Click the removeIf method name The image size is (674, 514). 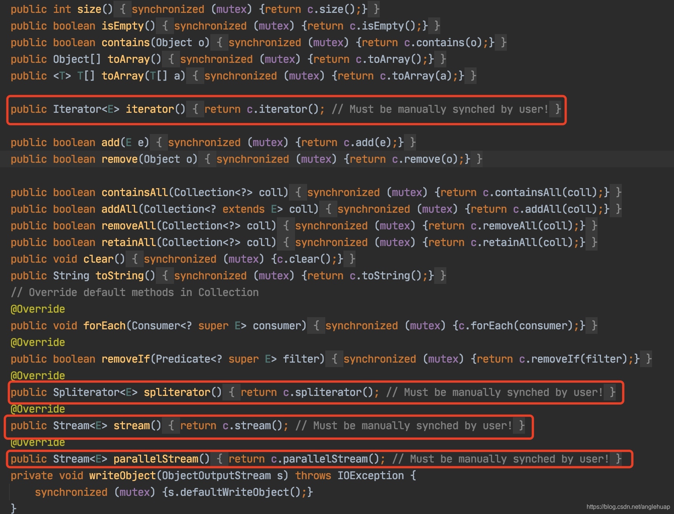[126, 359]
